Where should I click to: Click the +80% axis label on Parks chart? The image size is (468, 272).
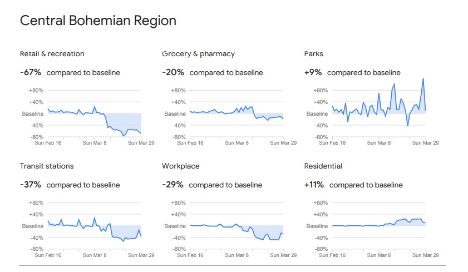pyautogui.click(x=320, y=91)
